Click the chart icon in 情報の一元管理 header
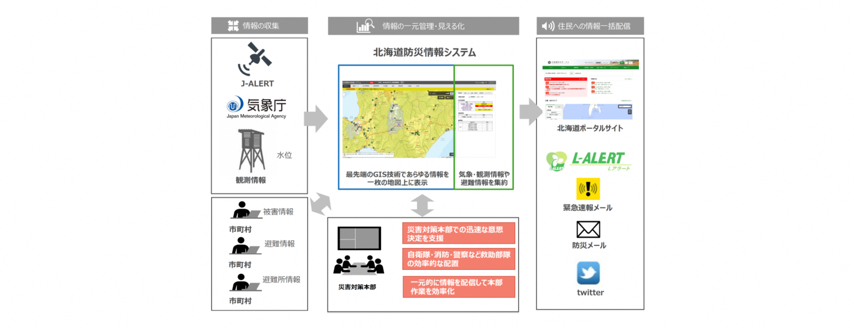 [x=365, y=26]
